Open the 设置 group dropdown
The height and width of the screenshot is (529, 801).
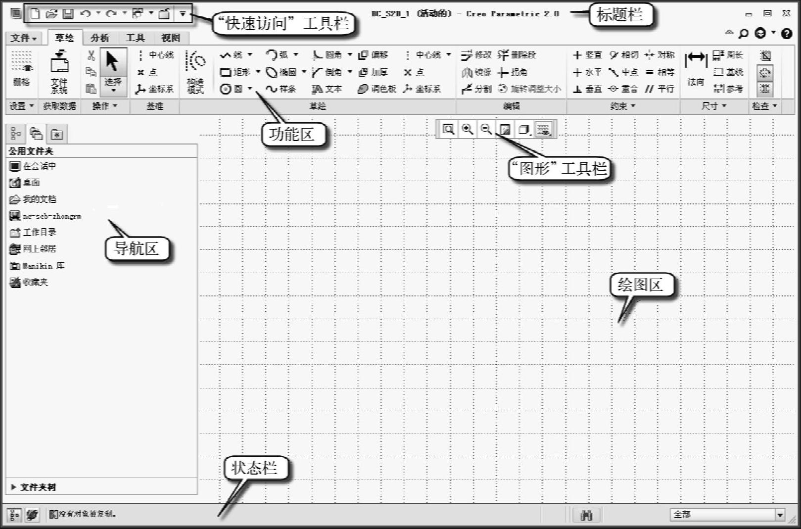point(21,106)
